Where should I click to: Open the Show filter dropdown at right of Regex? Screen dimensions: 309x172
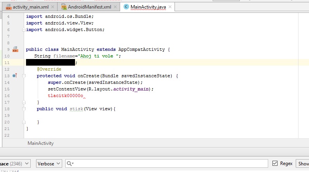tap(302, 163)
